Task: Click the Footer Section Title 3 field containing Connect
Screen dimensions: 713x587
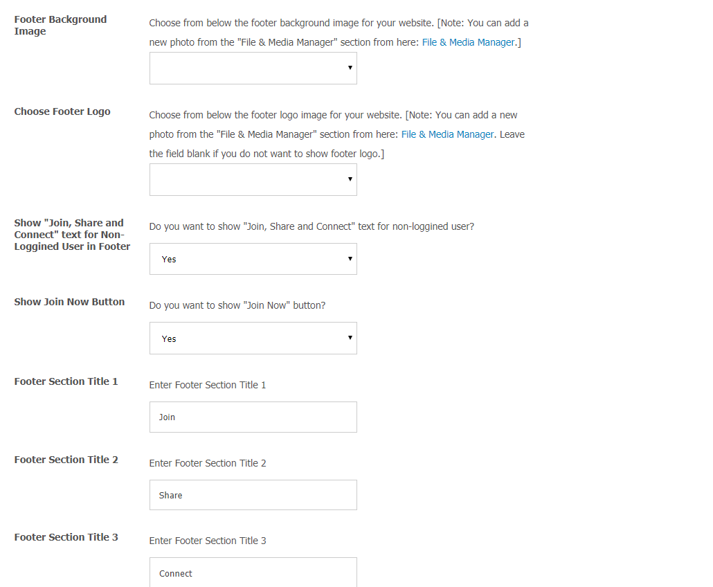Action: coord(253,572)
